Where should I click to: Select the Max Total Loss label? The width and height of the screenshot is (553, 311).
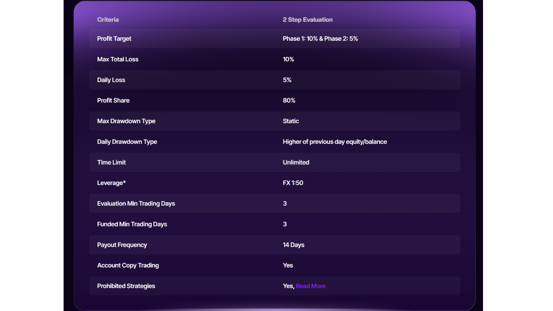pyautogui.click(x=118, y=59)
